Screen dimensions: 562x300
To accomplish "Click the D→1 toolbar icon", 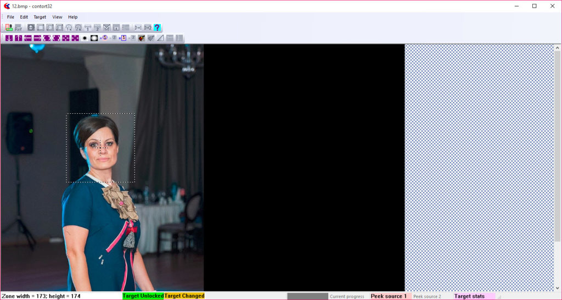I will [x=138, y=27].
